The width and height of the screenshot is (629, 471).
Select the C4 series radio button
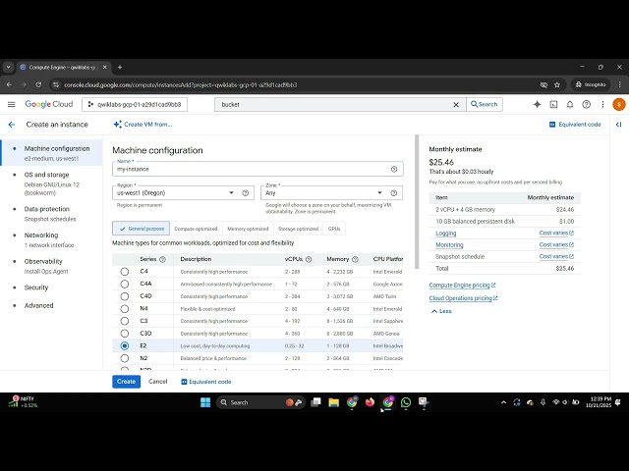click(x=125, y=272)
